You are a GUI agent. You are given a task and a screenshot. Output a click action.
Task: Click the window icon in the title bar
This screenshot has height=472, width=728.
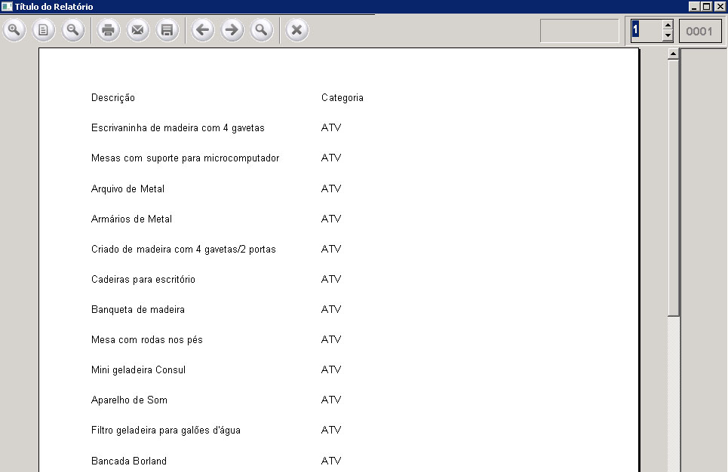pyautogui.click(x=7, y=7)
